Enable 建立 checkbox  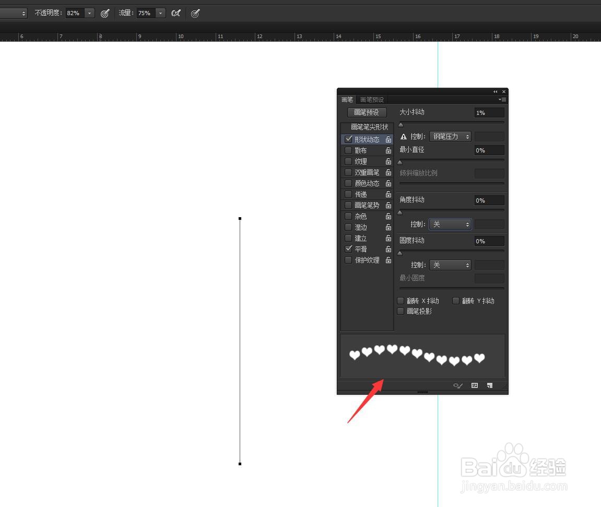pos(348,238)
